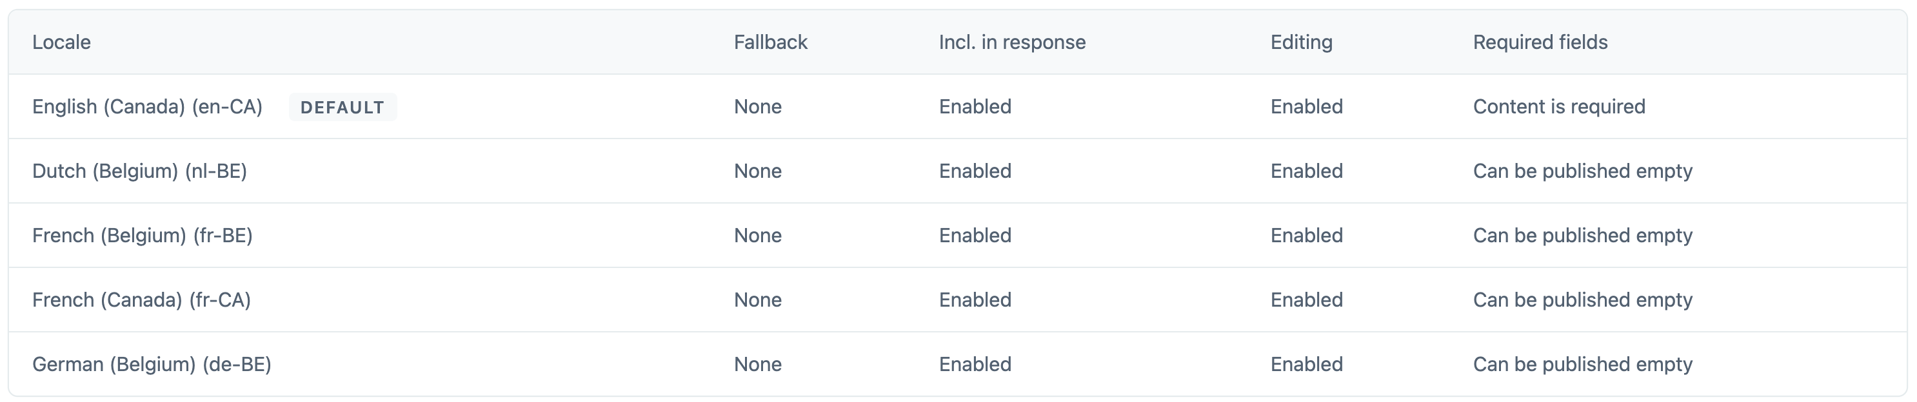1917x402 pixels.
Task: Click the Fallback value for Dutch (Belgium)
Action: point(757,171)
